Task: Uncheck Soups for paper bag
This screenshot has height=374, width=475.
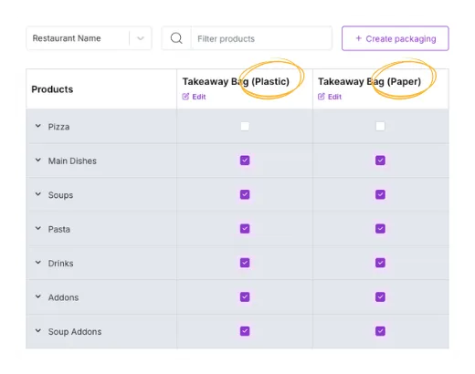Action: click(x=380, y=194)
